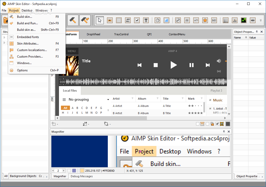Click the Build and Run hammer-check toolbar button

85,20
